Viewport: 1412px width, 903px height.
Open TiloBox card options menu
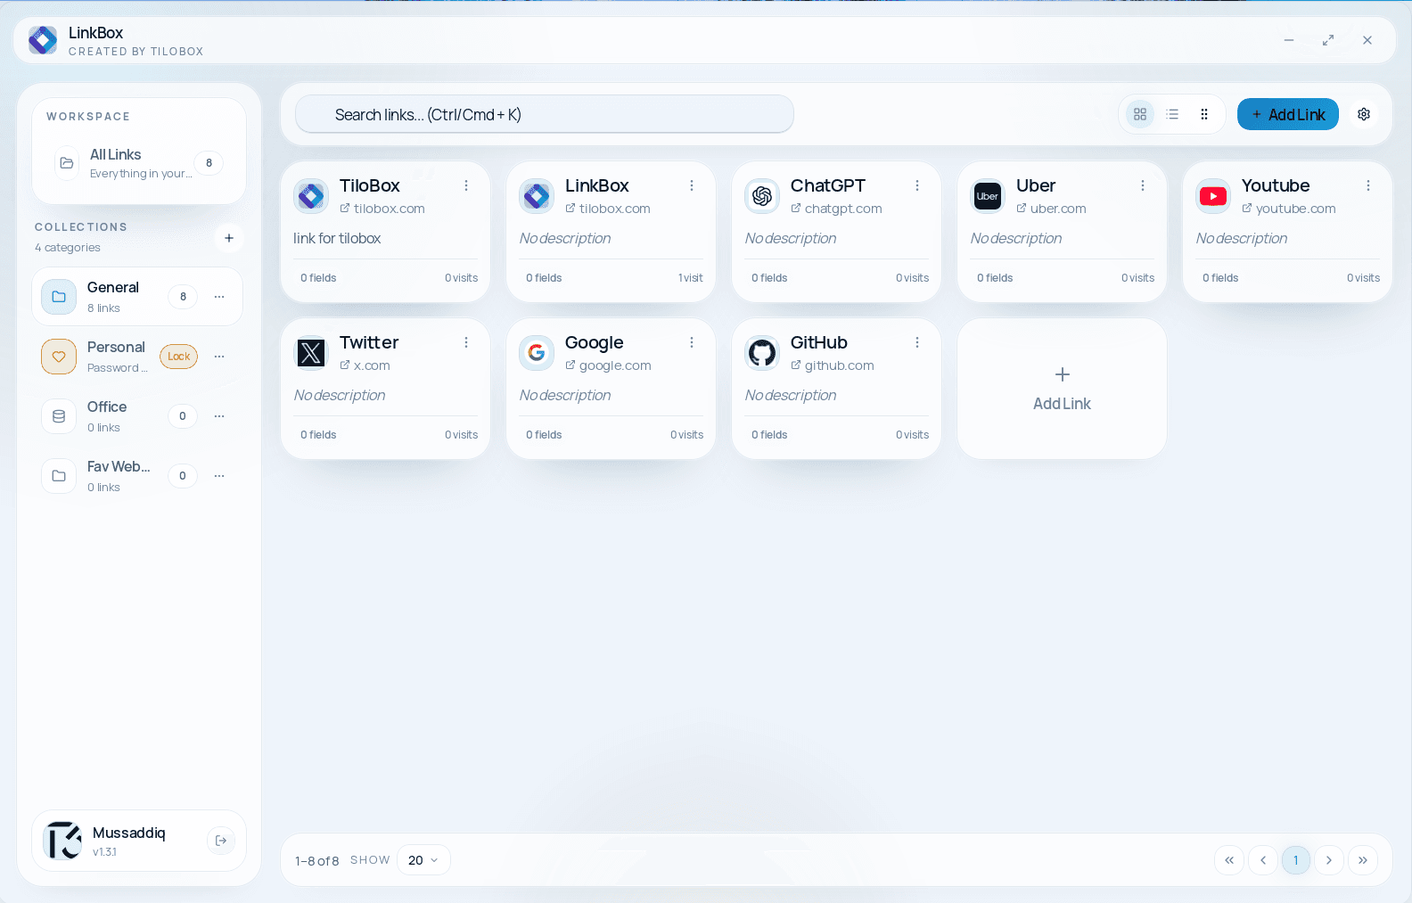pyautogui.click(x=466, y=185)
